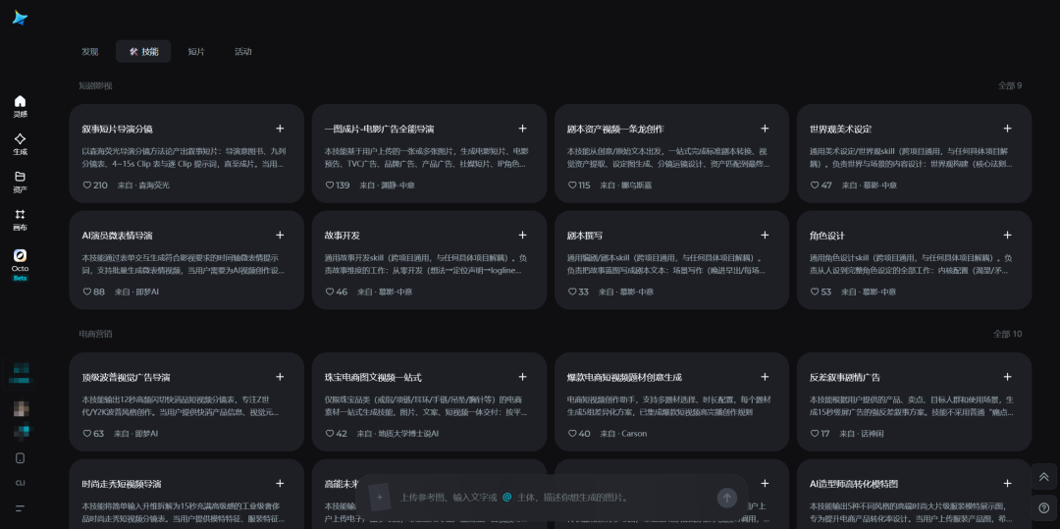The image size is (1060, 529).
Task: Add the 故事开发 skill plus icon
Action: tap(522, 236)
